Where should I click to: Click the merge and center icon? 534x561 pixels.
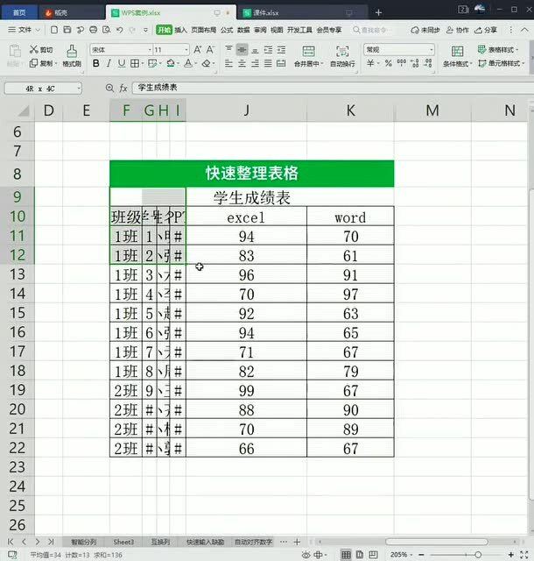[x=308, y=51]
